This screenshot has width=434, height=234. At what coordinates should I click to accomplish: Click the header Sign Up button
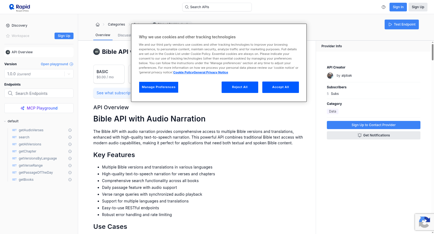418,7
